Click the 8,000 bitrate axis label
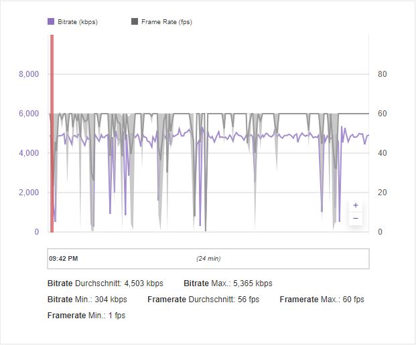The height and width of the screenshot is (345, 416). pyautogui.click(x=28, y=74)
